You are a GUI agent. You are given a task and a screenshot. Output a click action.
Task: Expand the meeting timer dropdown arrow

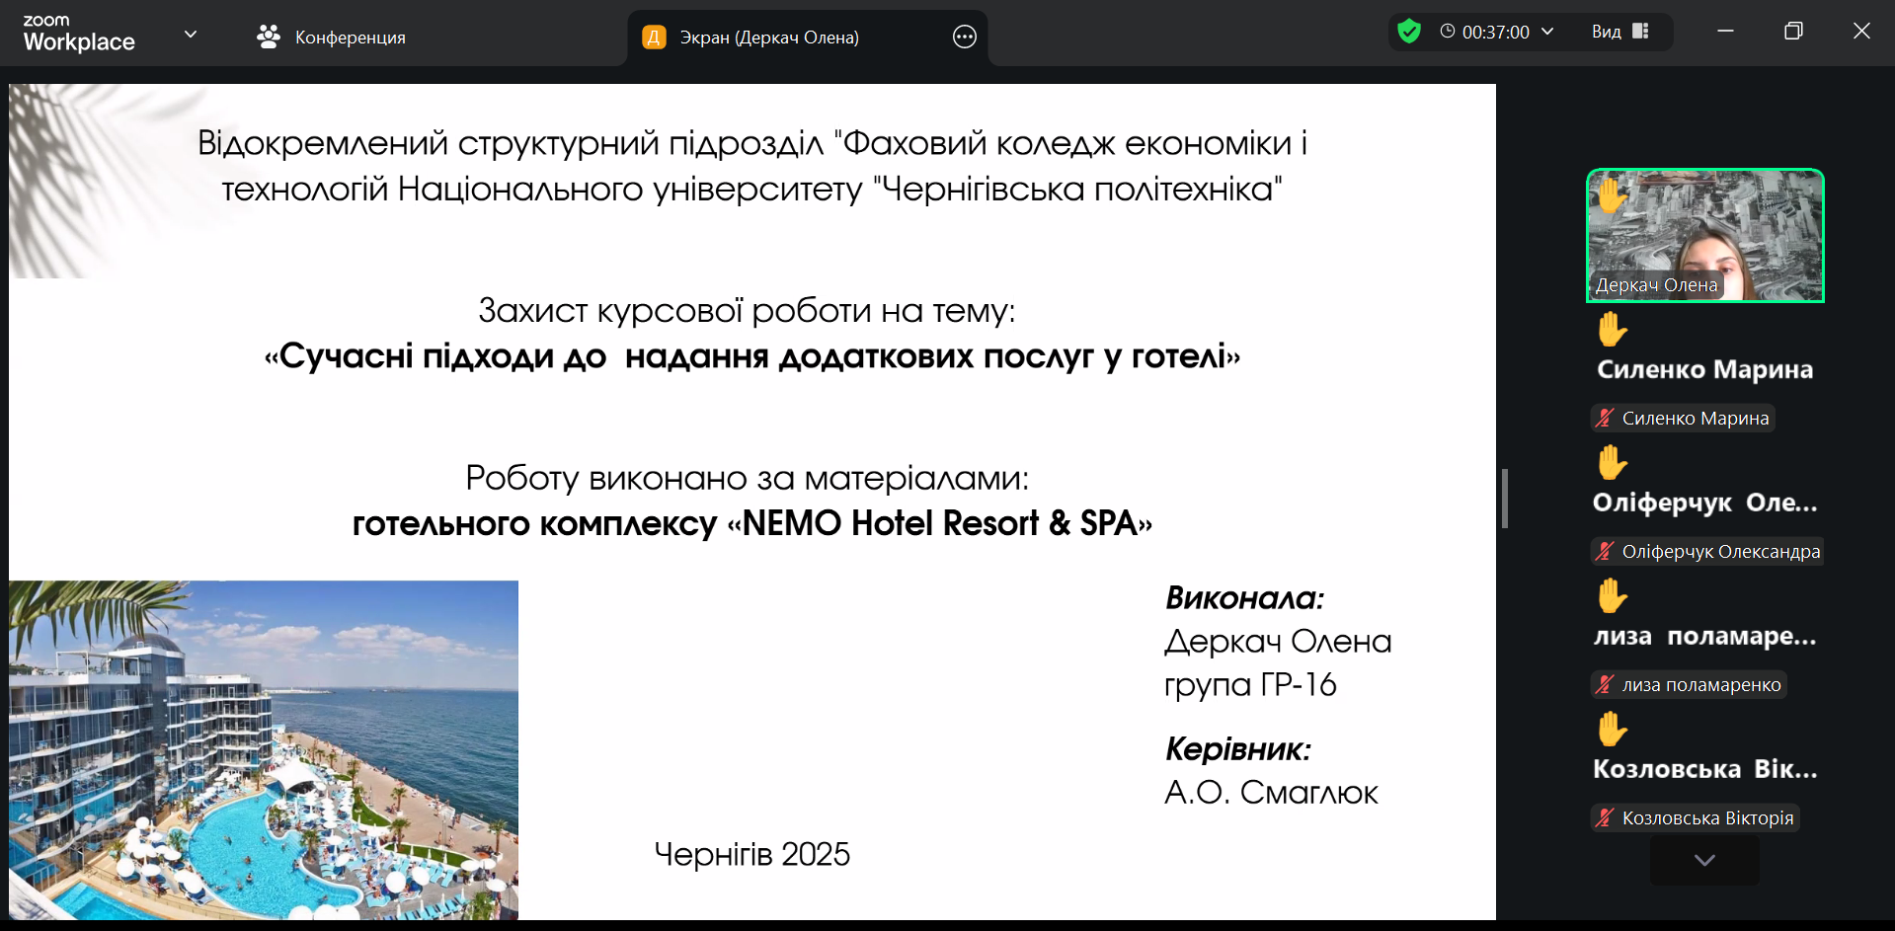pyautogui.click(x=1547, y=32)
